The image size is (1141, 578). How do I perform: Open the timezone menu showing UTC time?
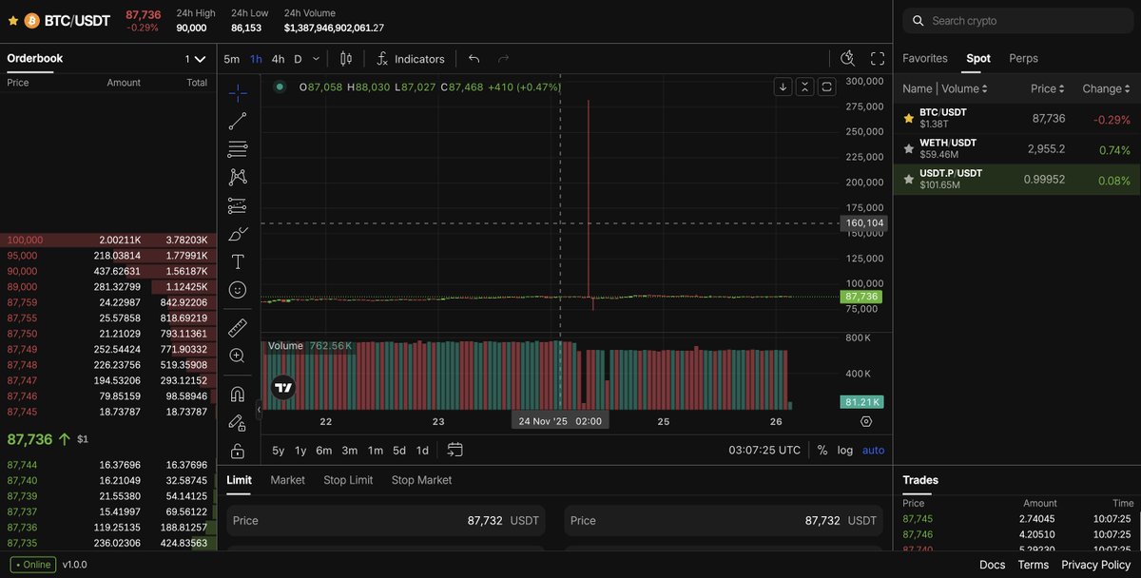[x=764, y=450]
